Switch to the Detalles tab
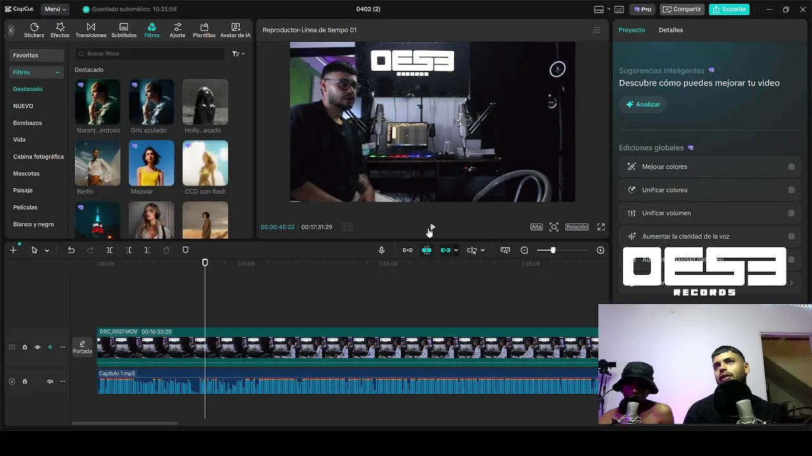The height and width of the screenshot is (456, 812). click(671, 30)
